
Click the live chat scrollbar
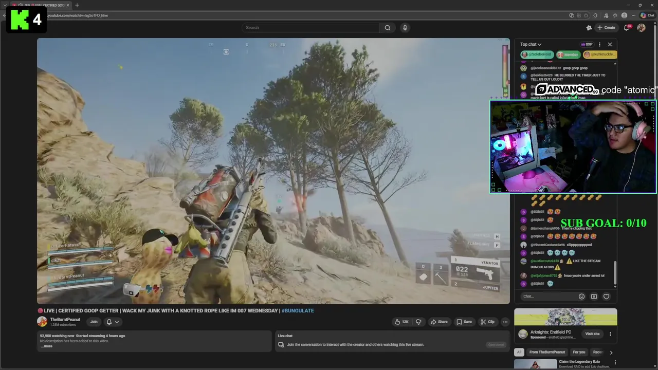pos(615,272)
